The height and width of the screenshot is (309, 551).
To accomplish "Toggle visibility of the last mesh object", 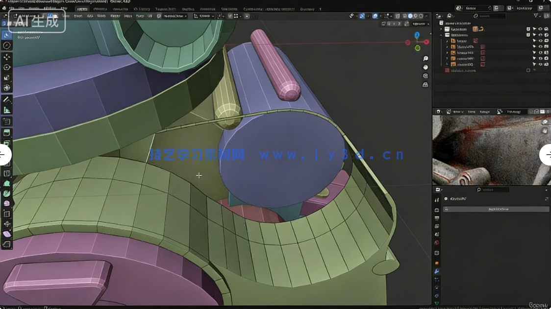I will coord(541,64).
